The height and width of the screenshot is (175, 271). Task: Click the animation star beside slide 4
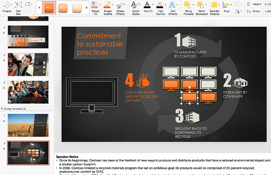tap(4, 33)
